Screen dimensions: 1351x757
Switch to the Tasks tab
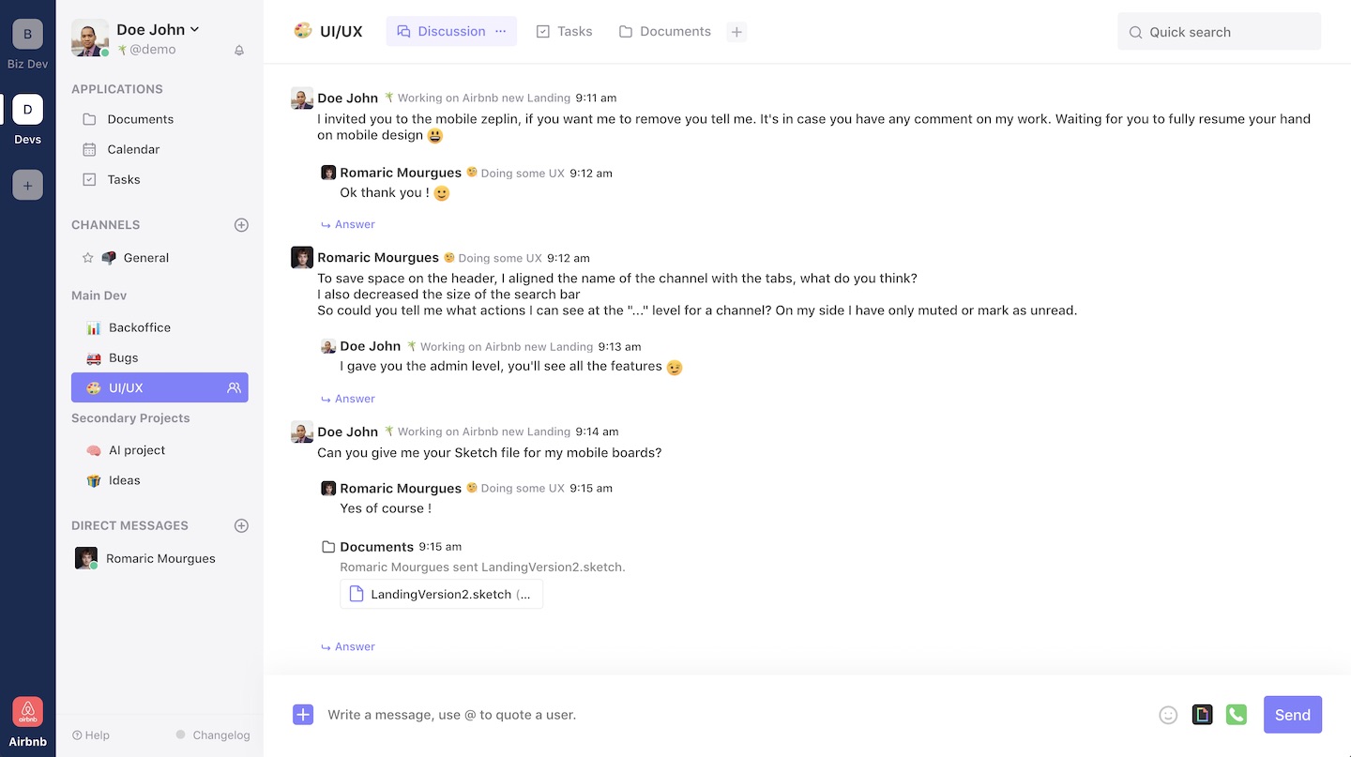[564, 31]
